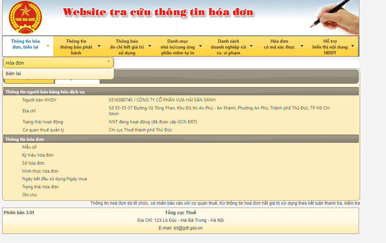Click the Tổng cục Thuế footer heading
Screen dimensions: 386x243
pyautogui.click(x=180, y=213)
